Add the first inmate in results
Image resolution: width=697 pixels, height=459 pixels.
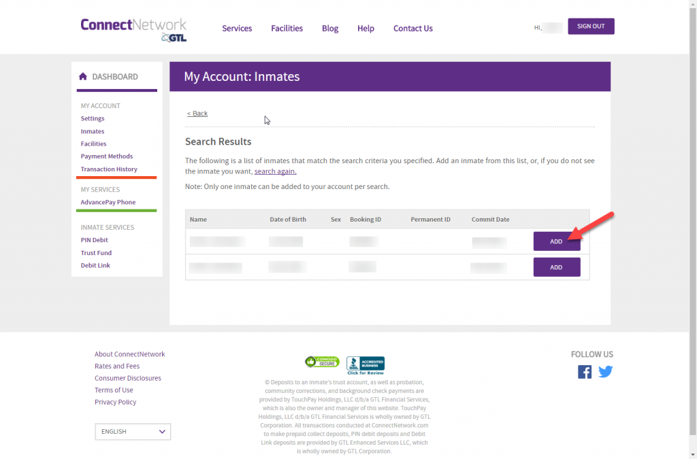tap(557, 241)
